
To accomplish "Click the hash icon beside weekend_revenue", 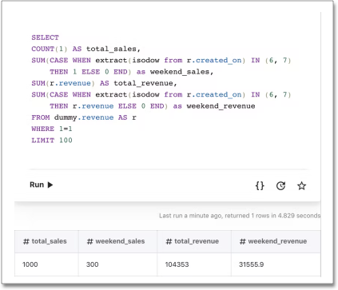I will pyautogui.click(x=242, y=241).
